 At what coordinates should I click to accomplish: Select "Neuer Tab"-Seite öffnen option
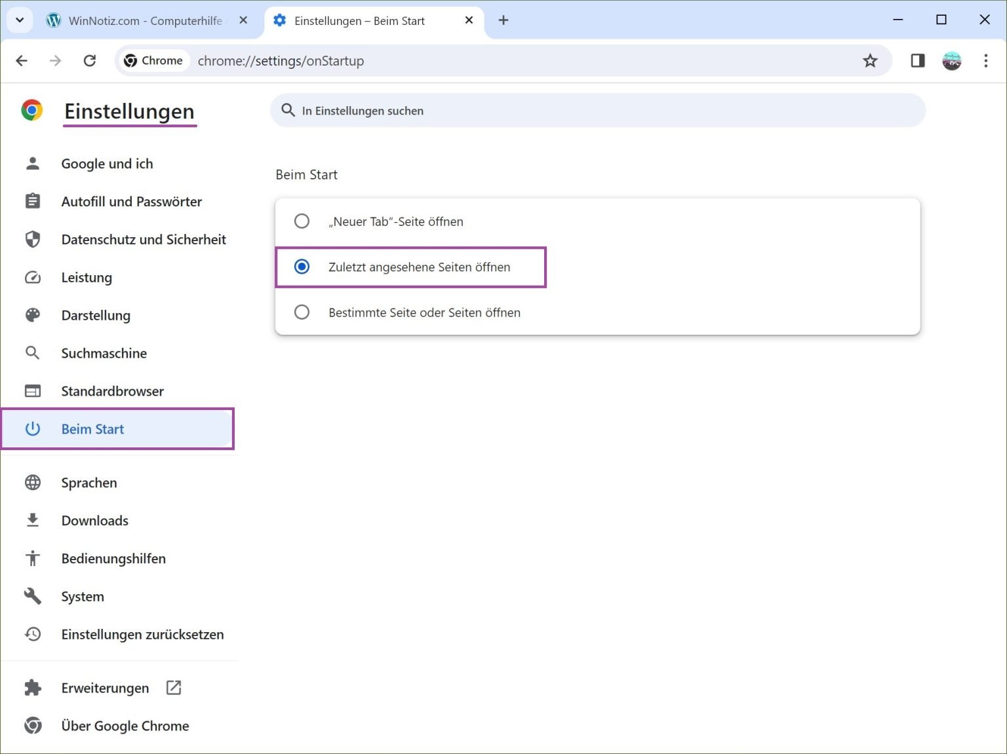tap(302, 221)
